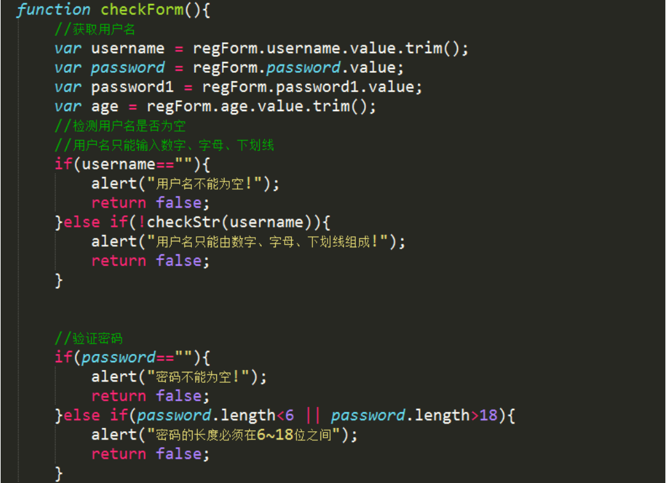Click the alert text 密码的长度必须在6~18位之间

coord(244,434)
